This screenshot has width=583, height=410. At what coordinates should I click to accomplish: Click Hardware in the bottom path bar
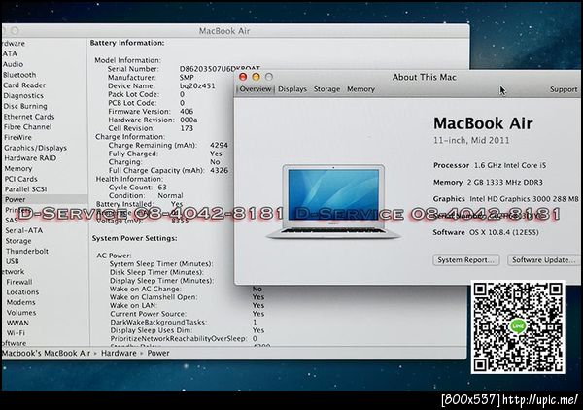tap(119, 353)
